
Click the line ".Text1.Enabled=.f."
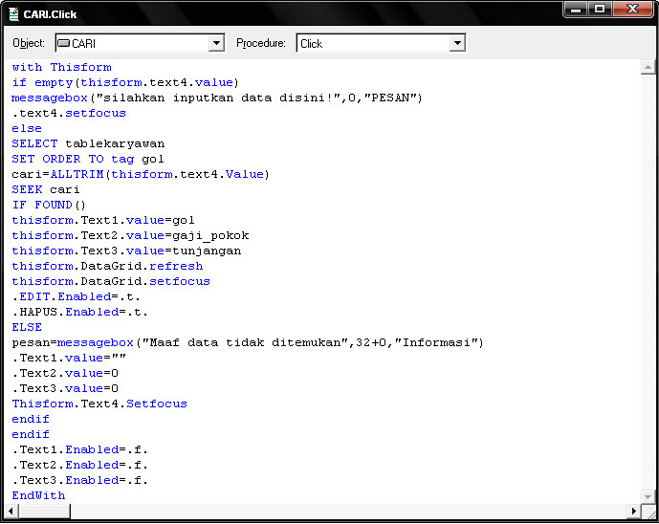point(79,449)
